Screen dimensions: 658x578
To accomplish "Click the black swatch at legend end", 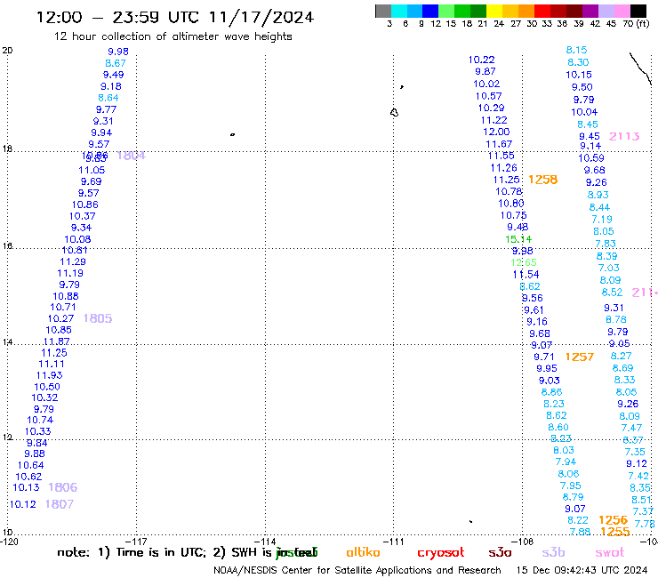I will pyautogui.click(x=638, y=11).
